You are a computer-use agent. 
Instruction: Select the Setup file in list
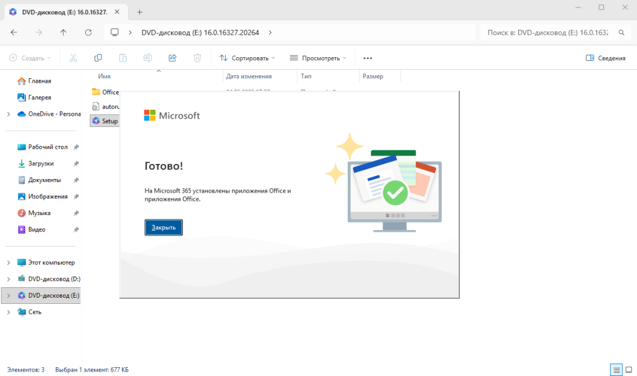(x=105, y=121)
